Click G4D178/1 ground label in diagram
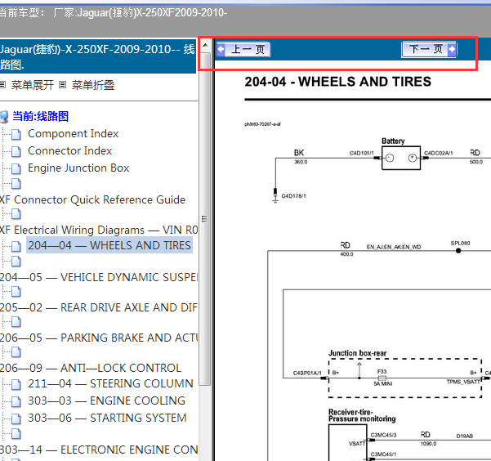The image size is (491, 461). click(x=293, y=196)
